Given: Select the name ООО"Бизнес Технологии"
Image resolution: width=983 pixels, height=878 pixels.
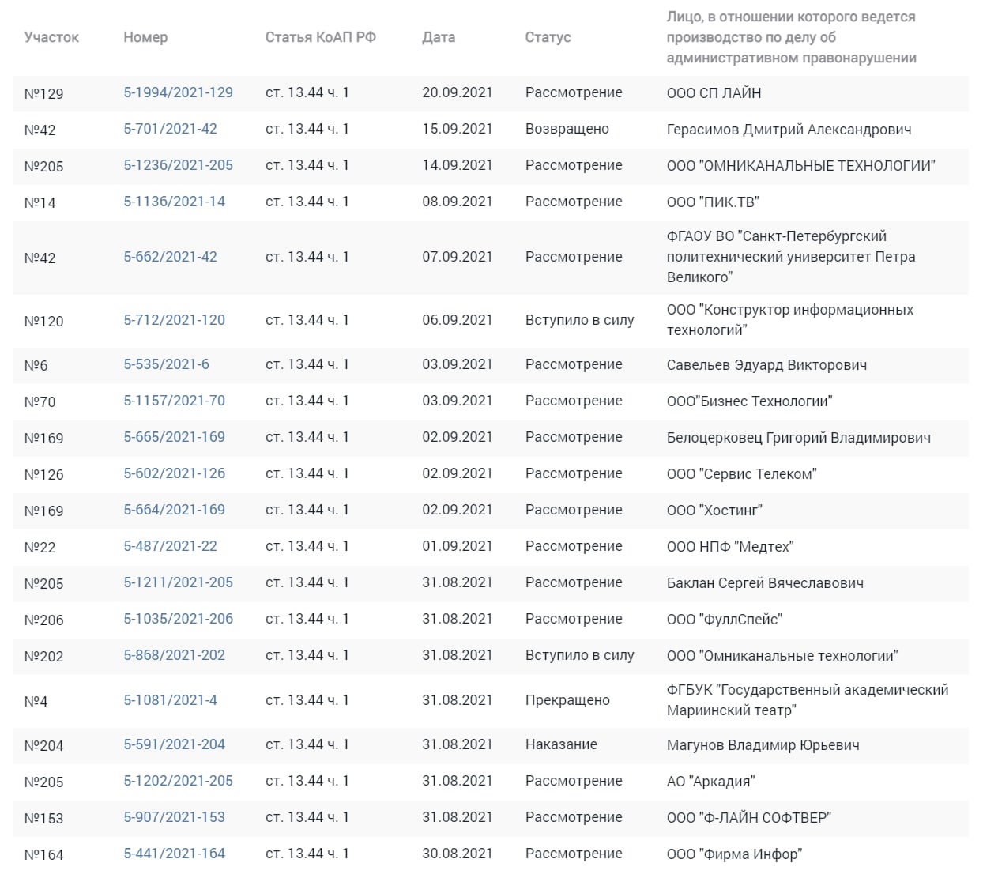Looking at the screenshot, I should click(749, 401).
